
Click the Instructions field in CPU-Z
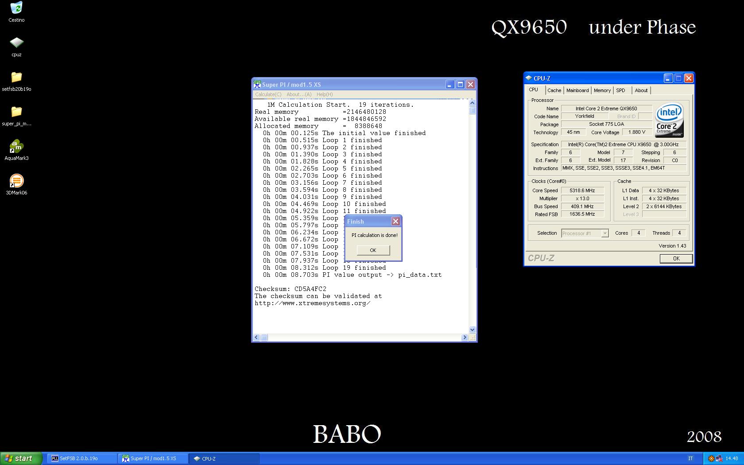(x=624, y=168)
